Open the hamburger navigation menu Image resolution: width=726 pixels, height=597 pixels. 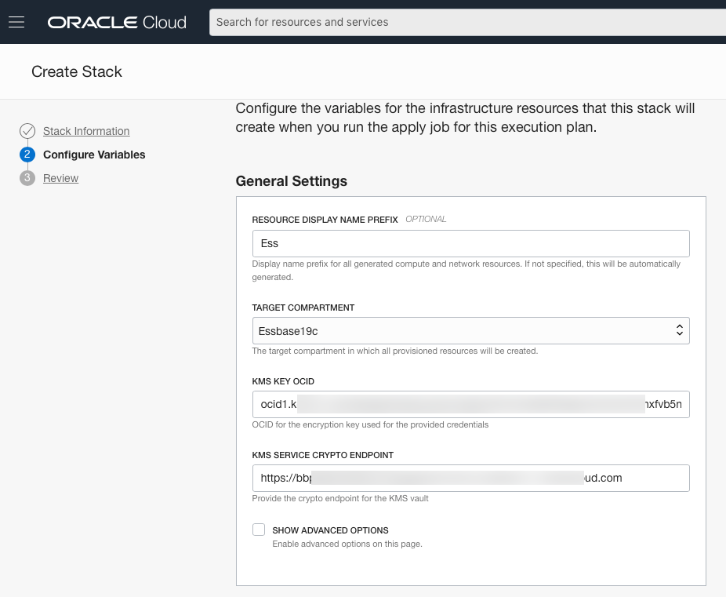[x=16, y=22]
